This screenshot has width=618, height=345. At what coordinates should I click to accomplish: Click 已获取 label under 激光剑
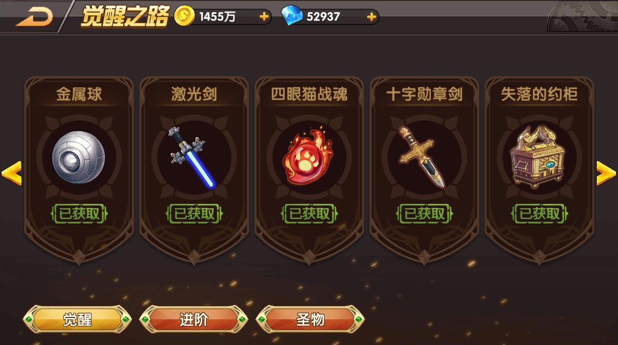click(194, 214)
